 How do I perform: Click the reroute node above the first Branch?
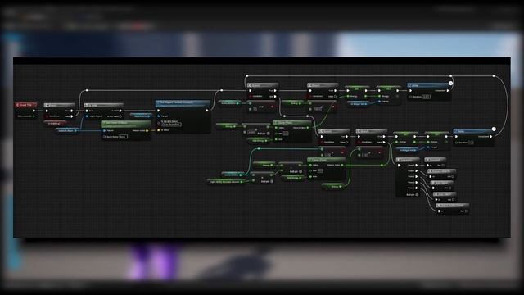click(87, 90)
